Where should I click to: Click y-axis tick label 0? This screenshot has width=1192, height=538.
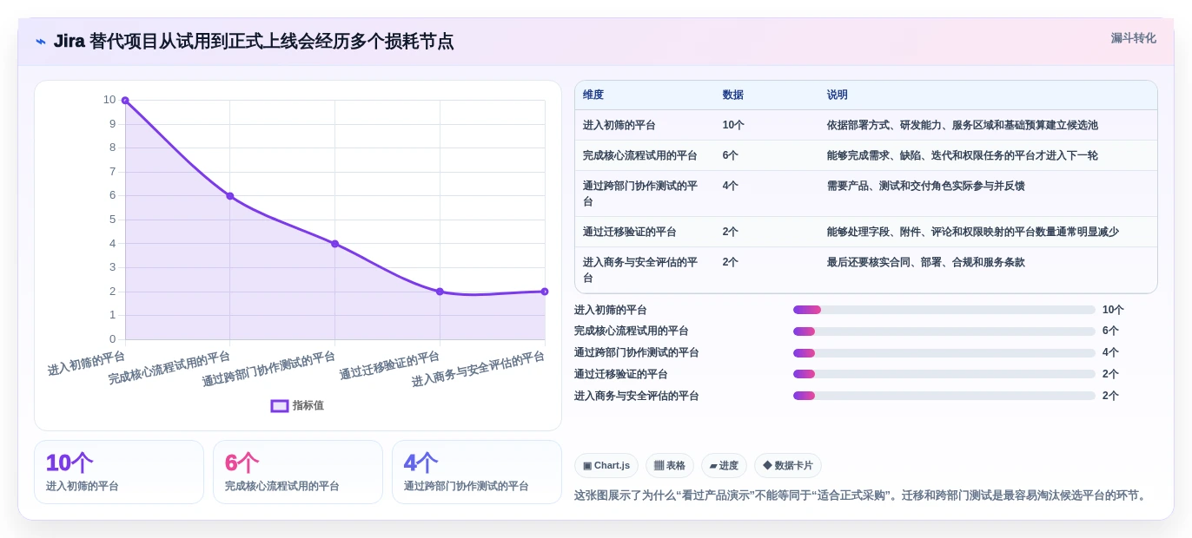[x=112, y=339]
